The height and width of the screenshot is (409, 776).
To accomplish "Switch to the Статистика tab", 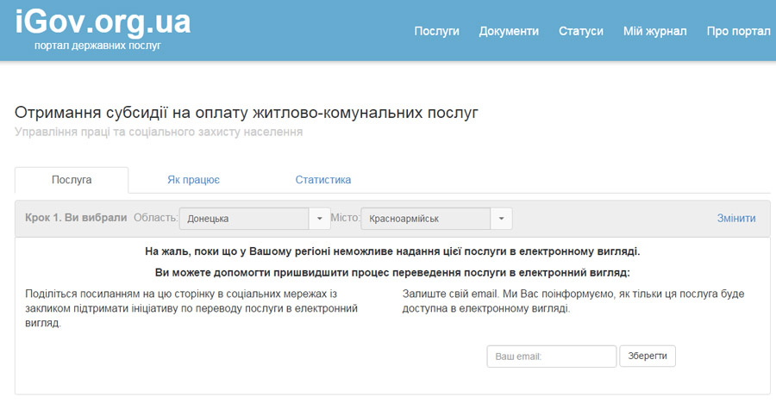I will [322, 180].
